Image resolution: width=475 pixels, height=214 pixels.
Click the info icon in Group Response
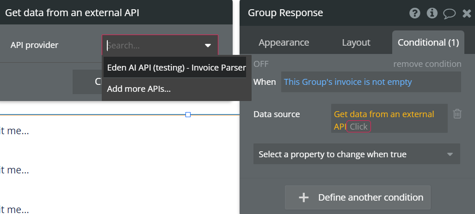(x=432, y=13)
